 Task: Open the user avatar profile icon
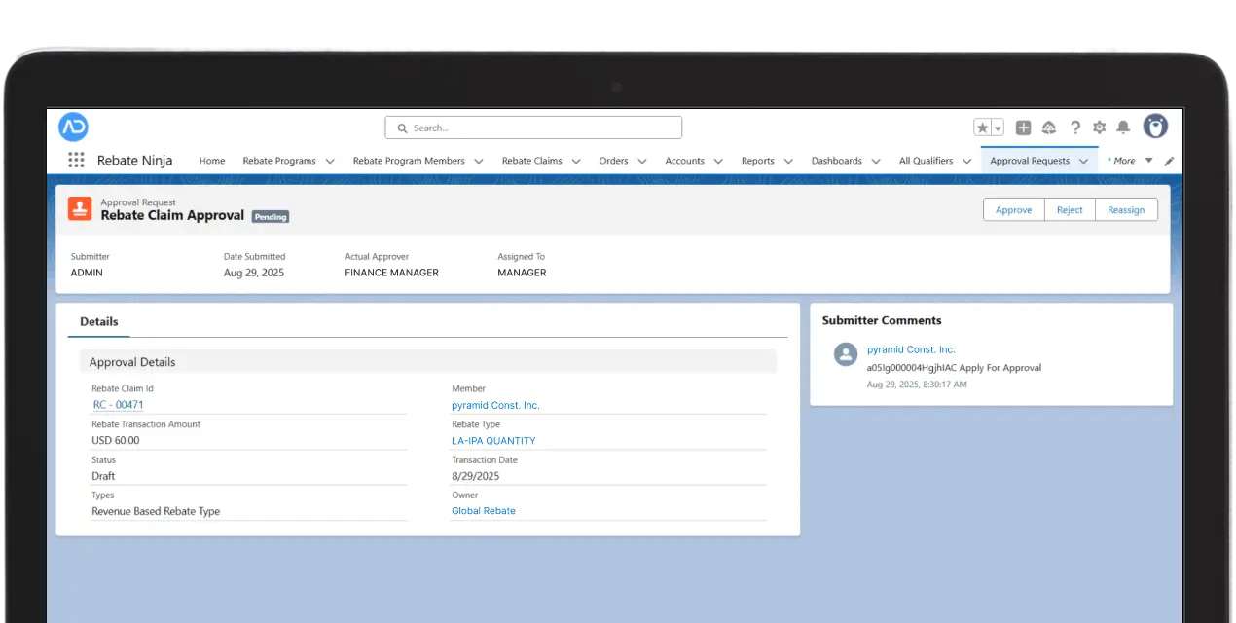pyautogui.click(x=1155, y=127)
